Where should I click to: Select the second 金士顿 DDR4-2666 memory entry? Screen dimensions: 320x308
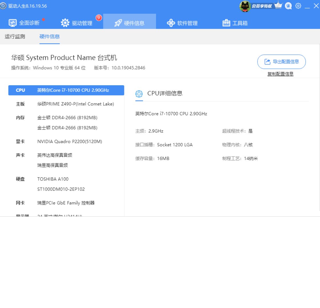(67, 128)
